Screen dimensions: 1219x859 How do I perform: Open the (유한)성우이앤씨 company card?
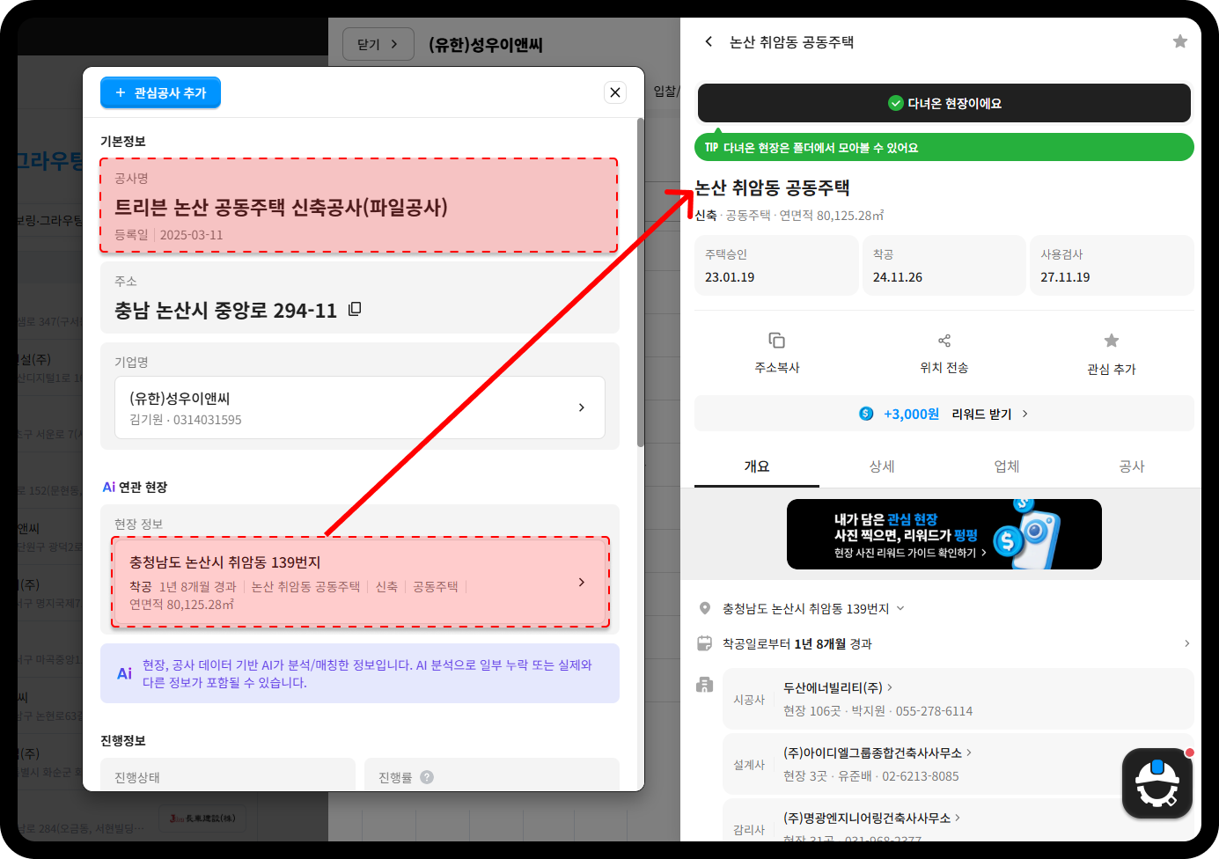(x=360, y=407)
